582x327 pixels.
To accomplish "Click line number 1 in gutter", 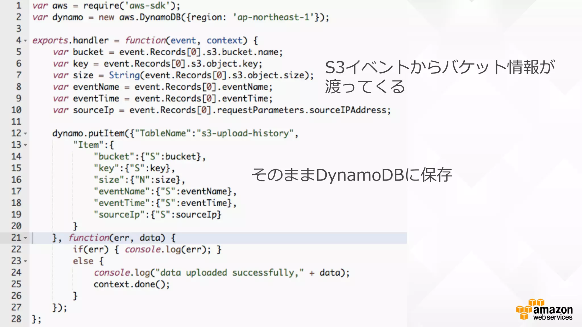I will tap(18, 6).
